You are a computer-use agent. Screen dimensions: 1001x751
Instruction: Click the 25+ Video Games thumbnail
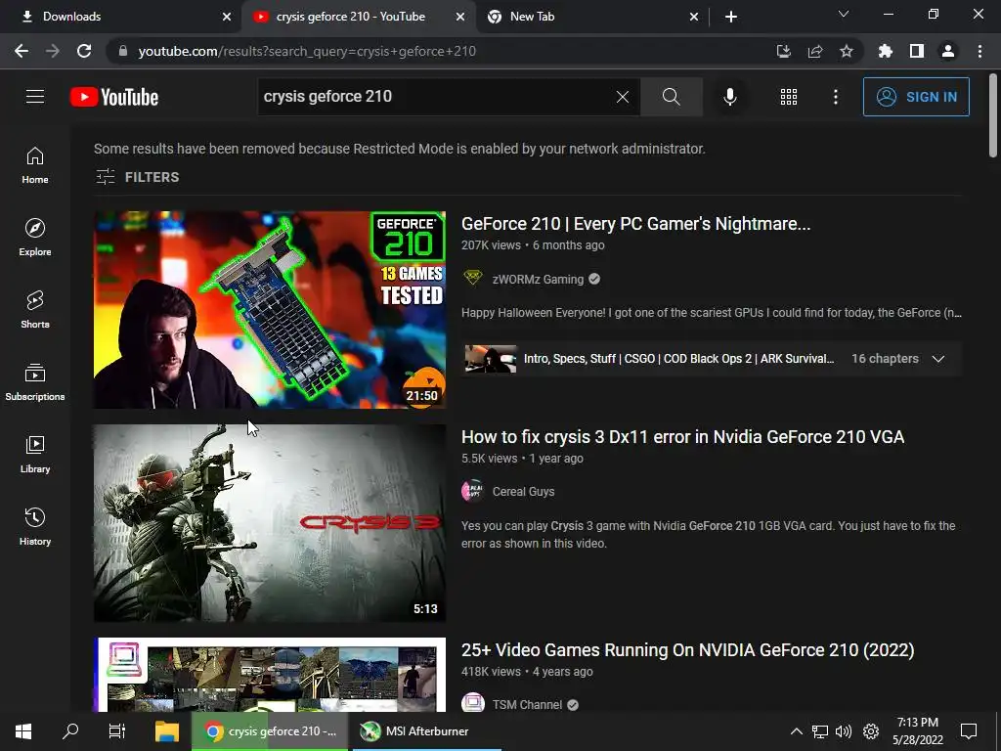(270, 675)
